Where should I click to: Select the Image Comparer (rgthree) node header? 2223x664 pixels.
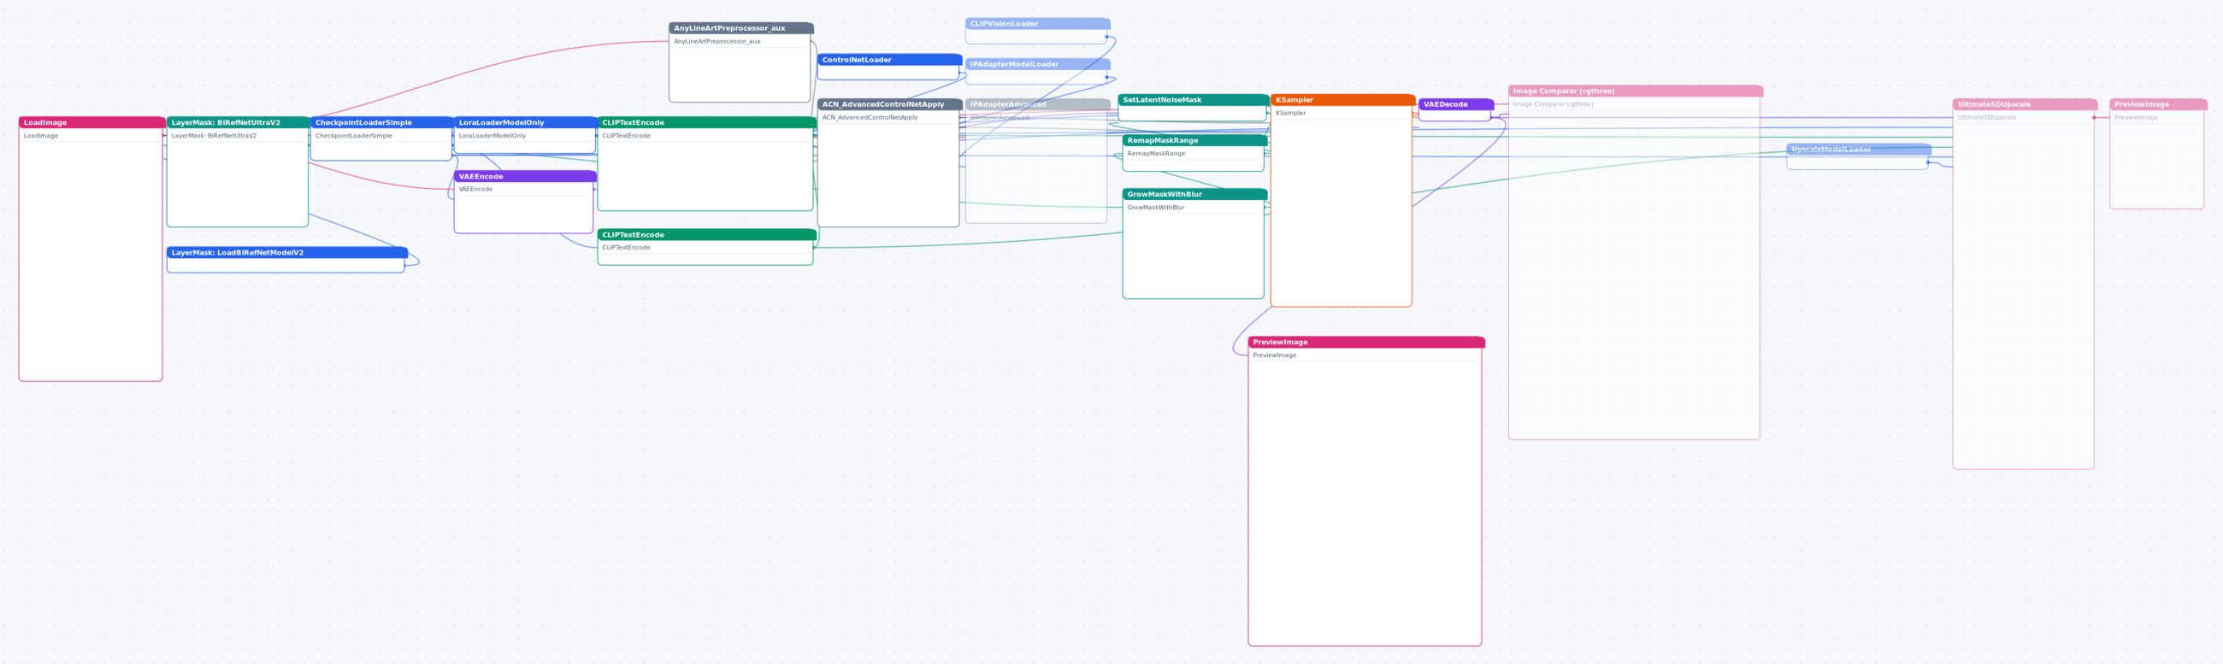tap(1636, 91)
